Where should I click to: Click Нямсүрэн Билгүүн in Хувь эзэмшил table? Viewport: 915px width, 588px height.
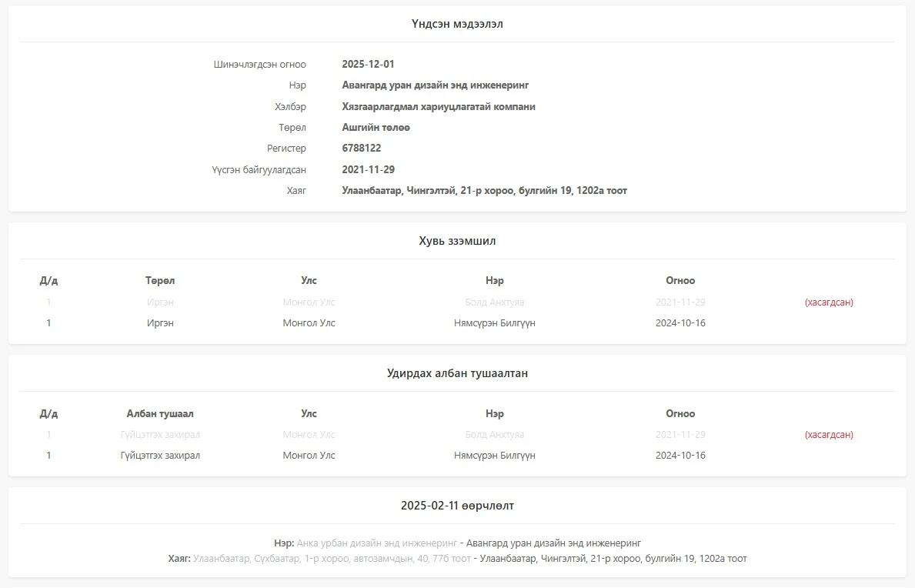click(x=494, y=323)
